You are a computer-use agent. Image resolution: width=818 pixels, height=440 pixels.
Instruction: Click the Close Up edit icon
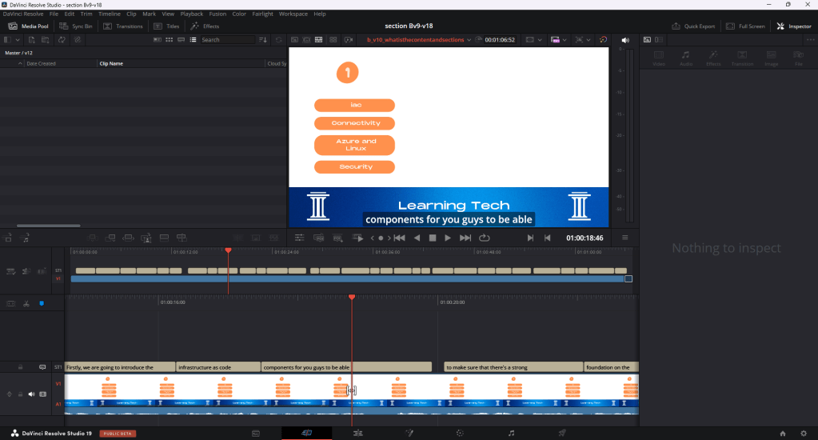tap(146, 238)
